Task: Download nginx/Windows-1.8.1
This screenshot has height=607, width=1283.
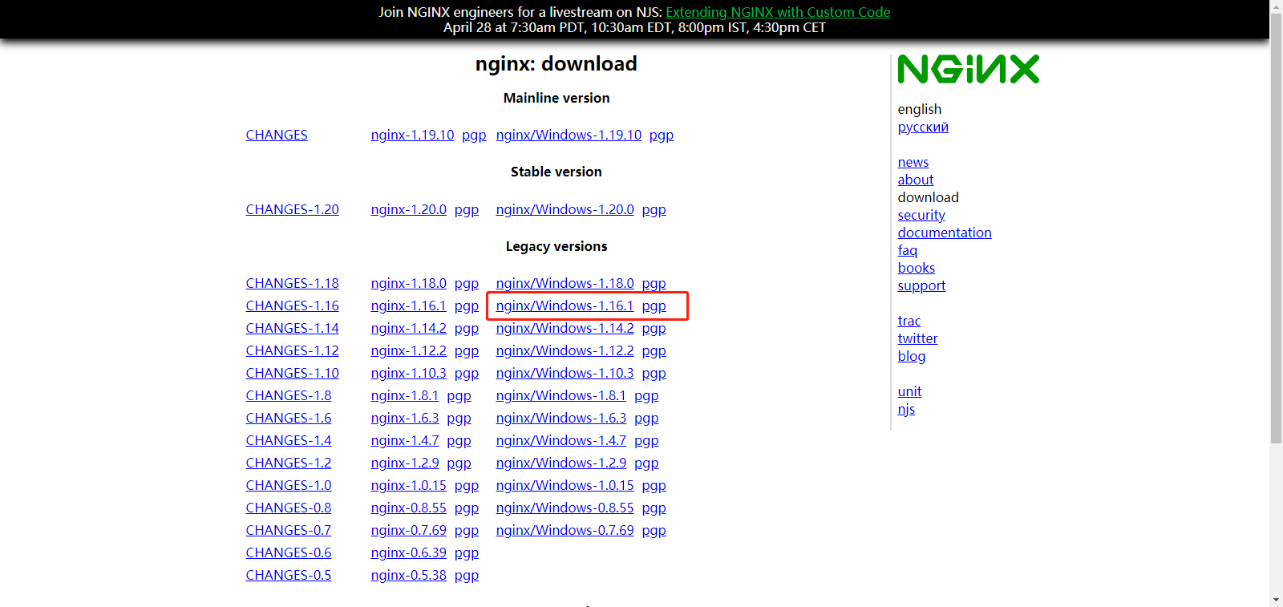Action: tap(561, 395)
